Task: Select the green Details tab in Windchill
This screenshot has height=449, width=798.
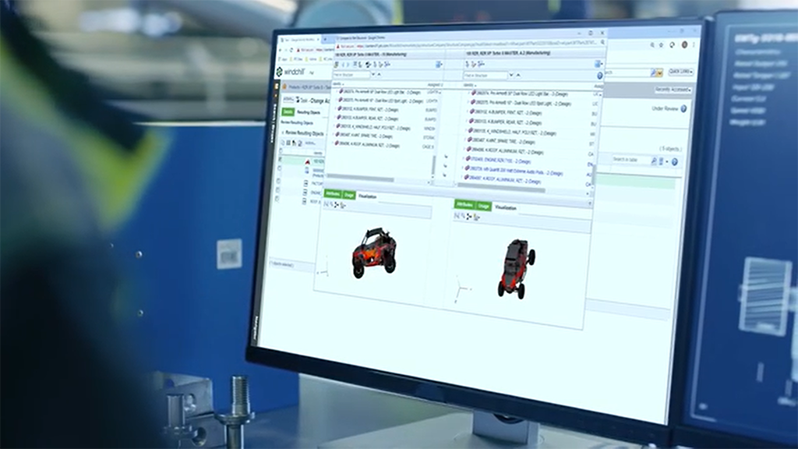Action: click(288, 111)
